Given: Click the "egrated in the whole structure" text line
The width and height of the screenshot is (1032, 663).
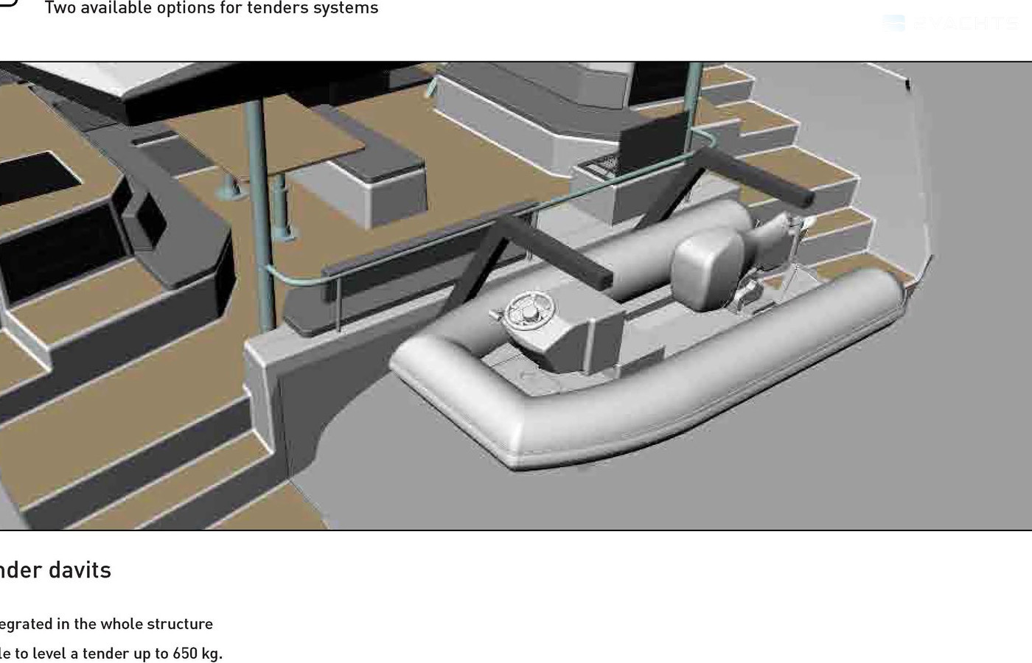Looking at the screenshot, I should click(x=106, y=624).
